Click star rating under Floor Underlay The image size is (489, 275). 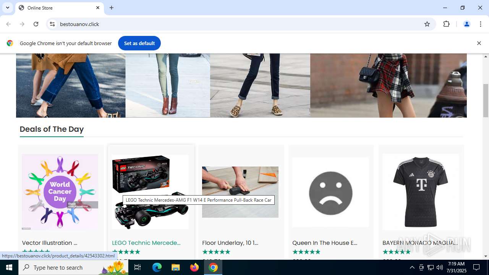(216, 252)
